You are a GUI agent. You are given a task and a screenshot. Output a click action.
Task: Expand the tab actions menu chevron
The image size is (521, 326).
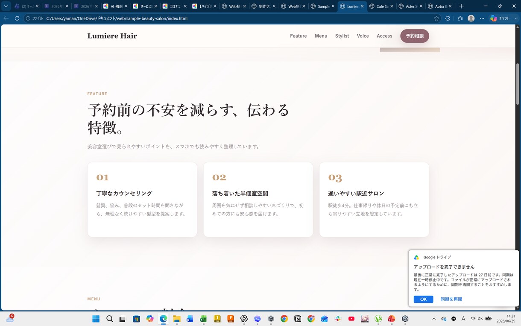(x=6, y=6)
